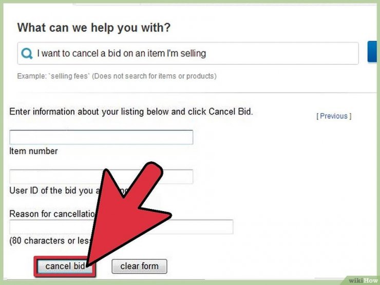Click the 'Enter information about your listing' instruction

point(131,112)
